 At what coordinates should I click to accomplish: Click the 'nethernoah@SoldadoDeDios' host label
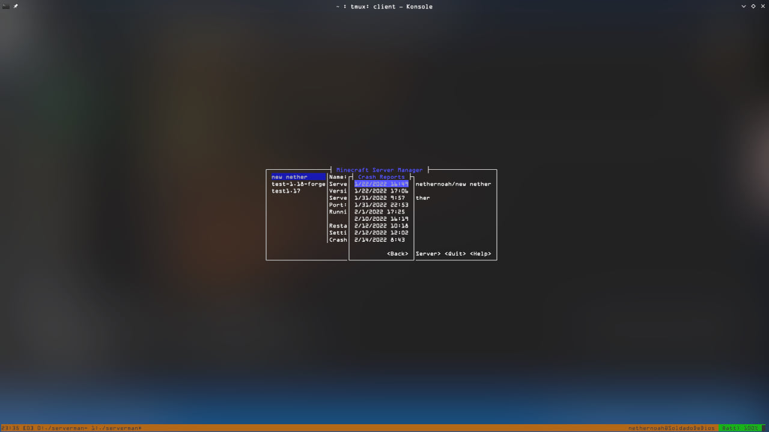coord(672,428)
